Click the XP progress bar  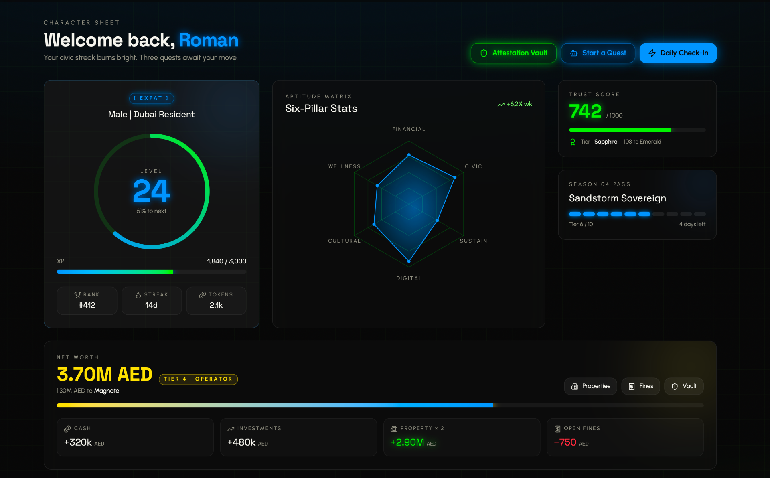point(152,272)
